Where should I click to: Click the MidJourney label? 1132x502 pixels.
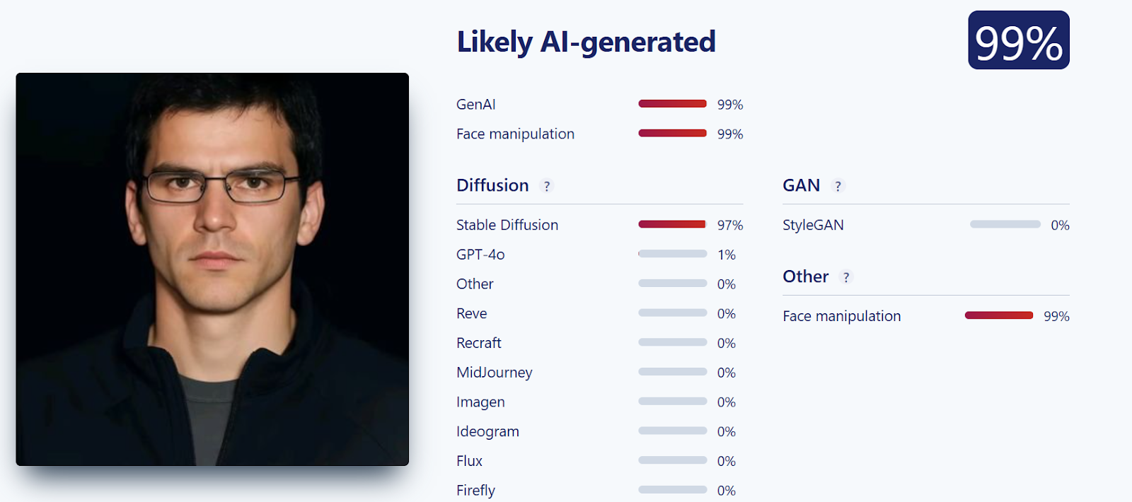click(x=495, y=373)
